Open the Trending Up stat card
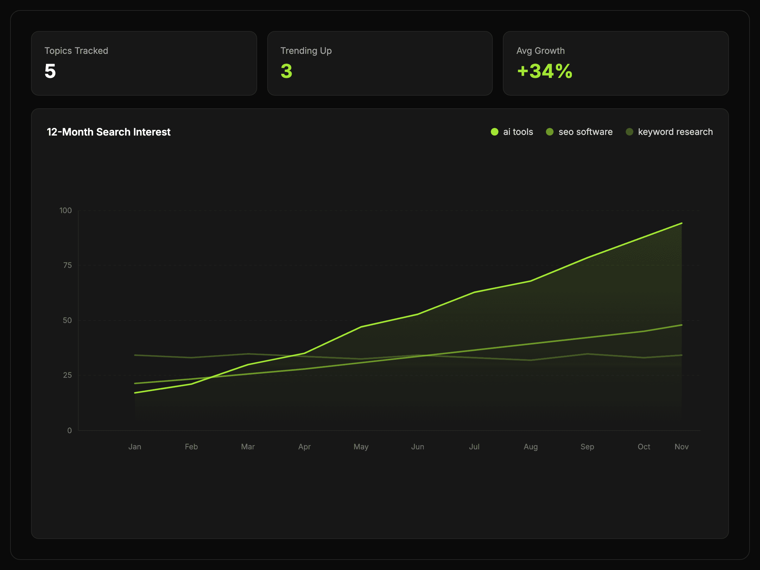The width and height of the screenshot is (760, 570). (x=380, y=63)
